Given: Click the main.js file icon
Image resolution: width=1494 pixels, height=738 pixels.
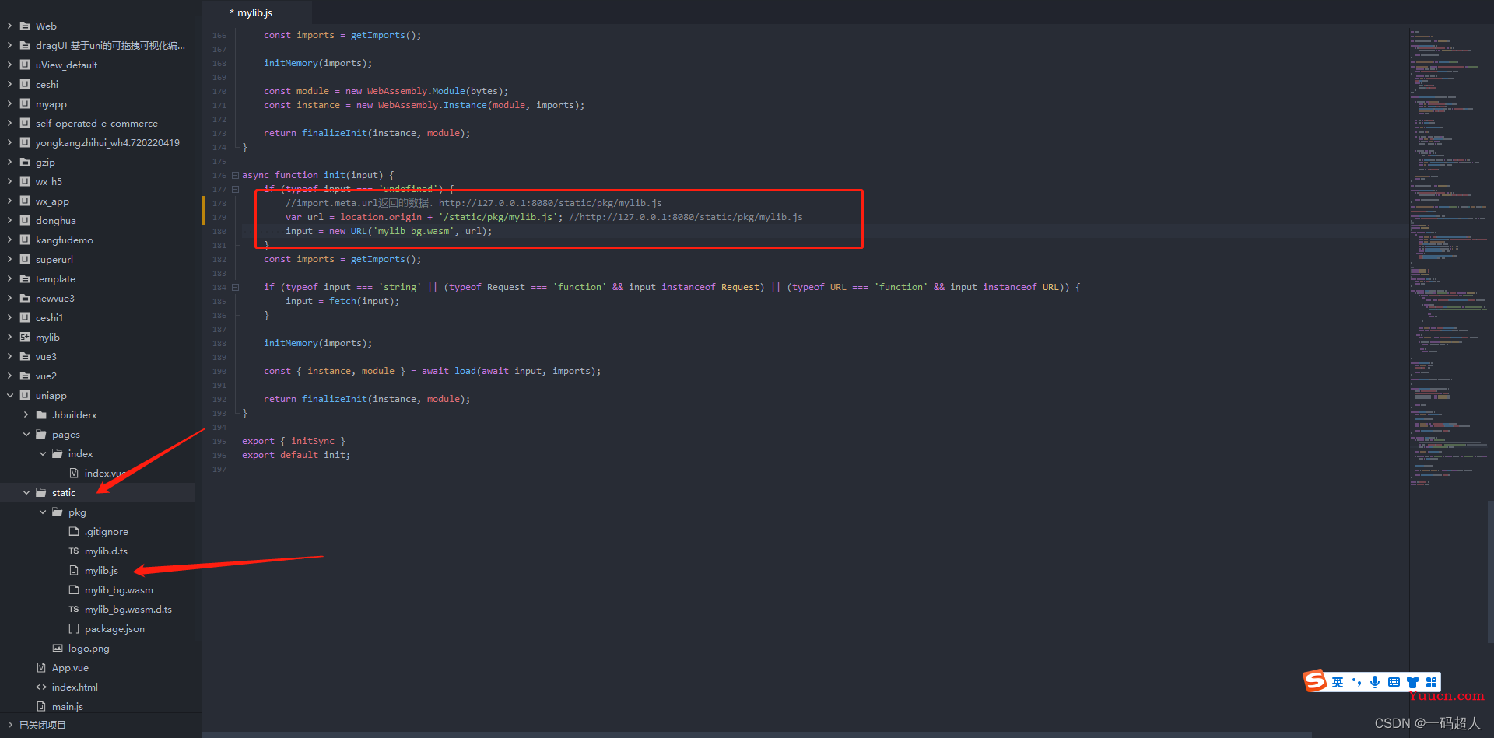Looking at the screenshot, I should click(x=41, y=706).
